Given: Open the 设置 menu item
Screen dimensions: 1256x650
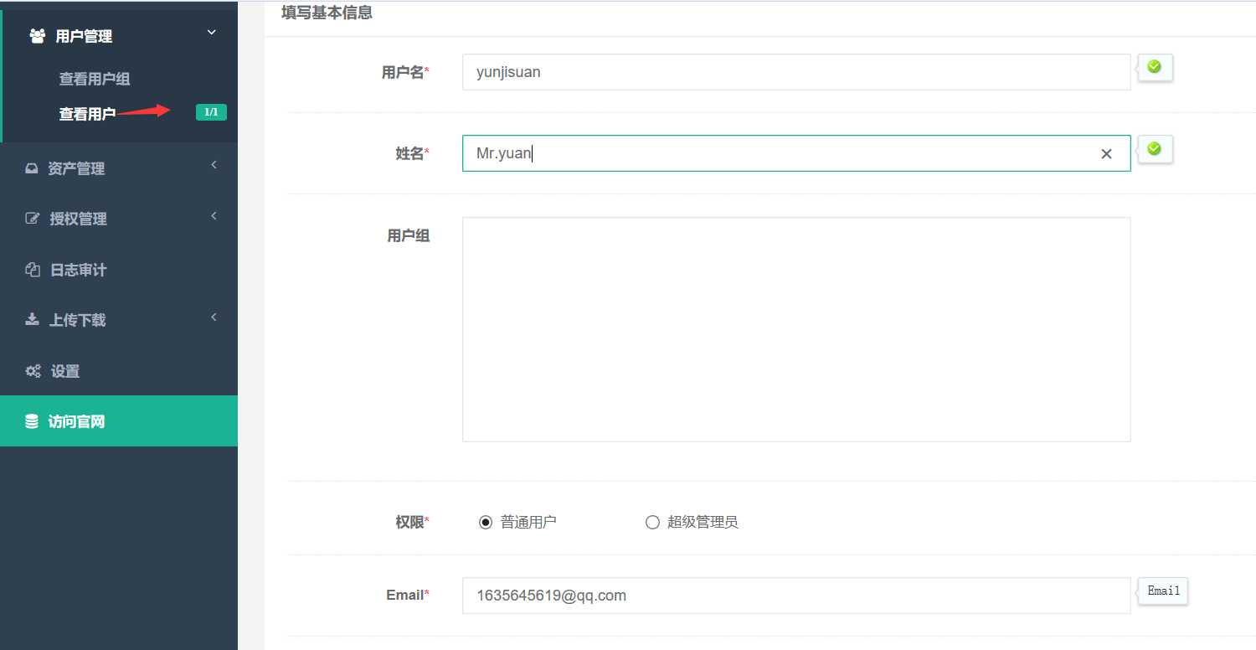Looking at the screenshot, I should click(119, 371).
